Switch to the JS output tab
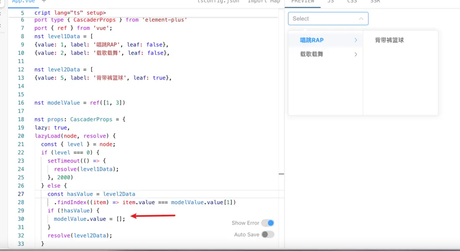460x251 pixels. click(331, 2)
